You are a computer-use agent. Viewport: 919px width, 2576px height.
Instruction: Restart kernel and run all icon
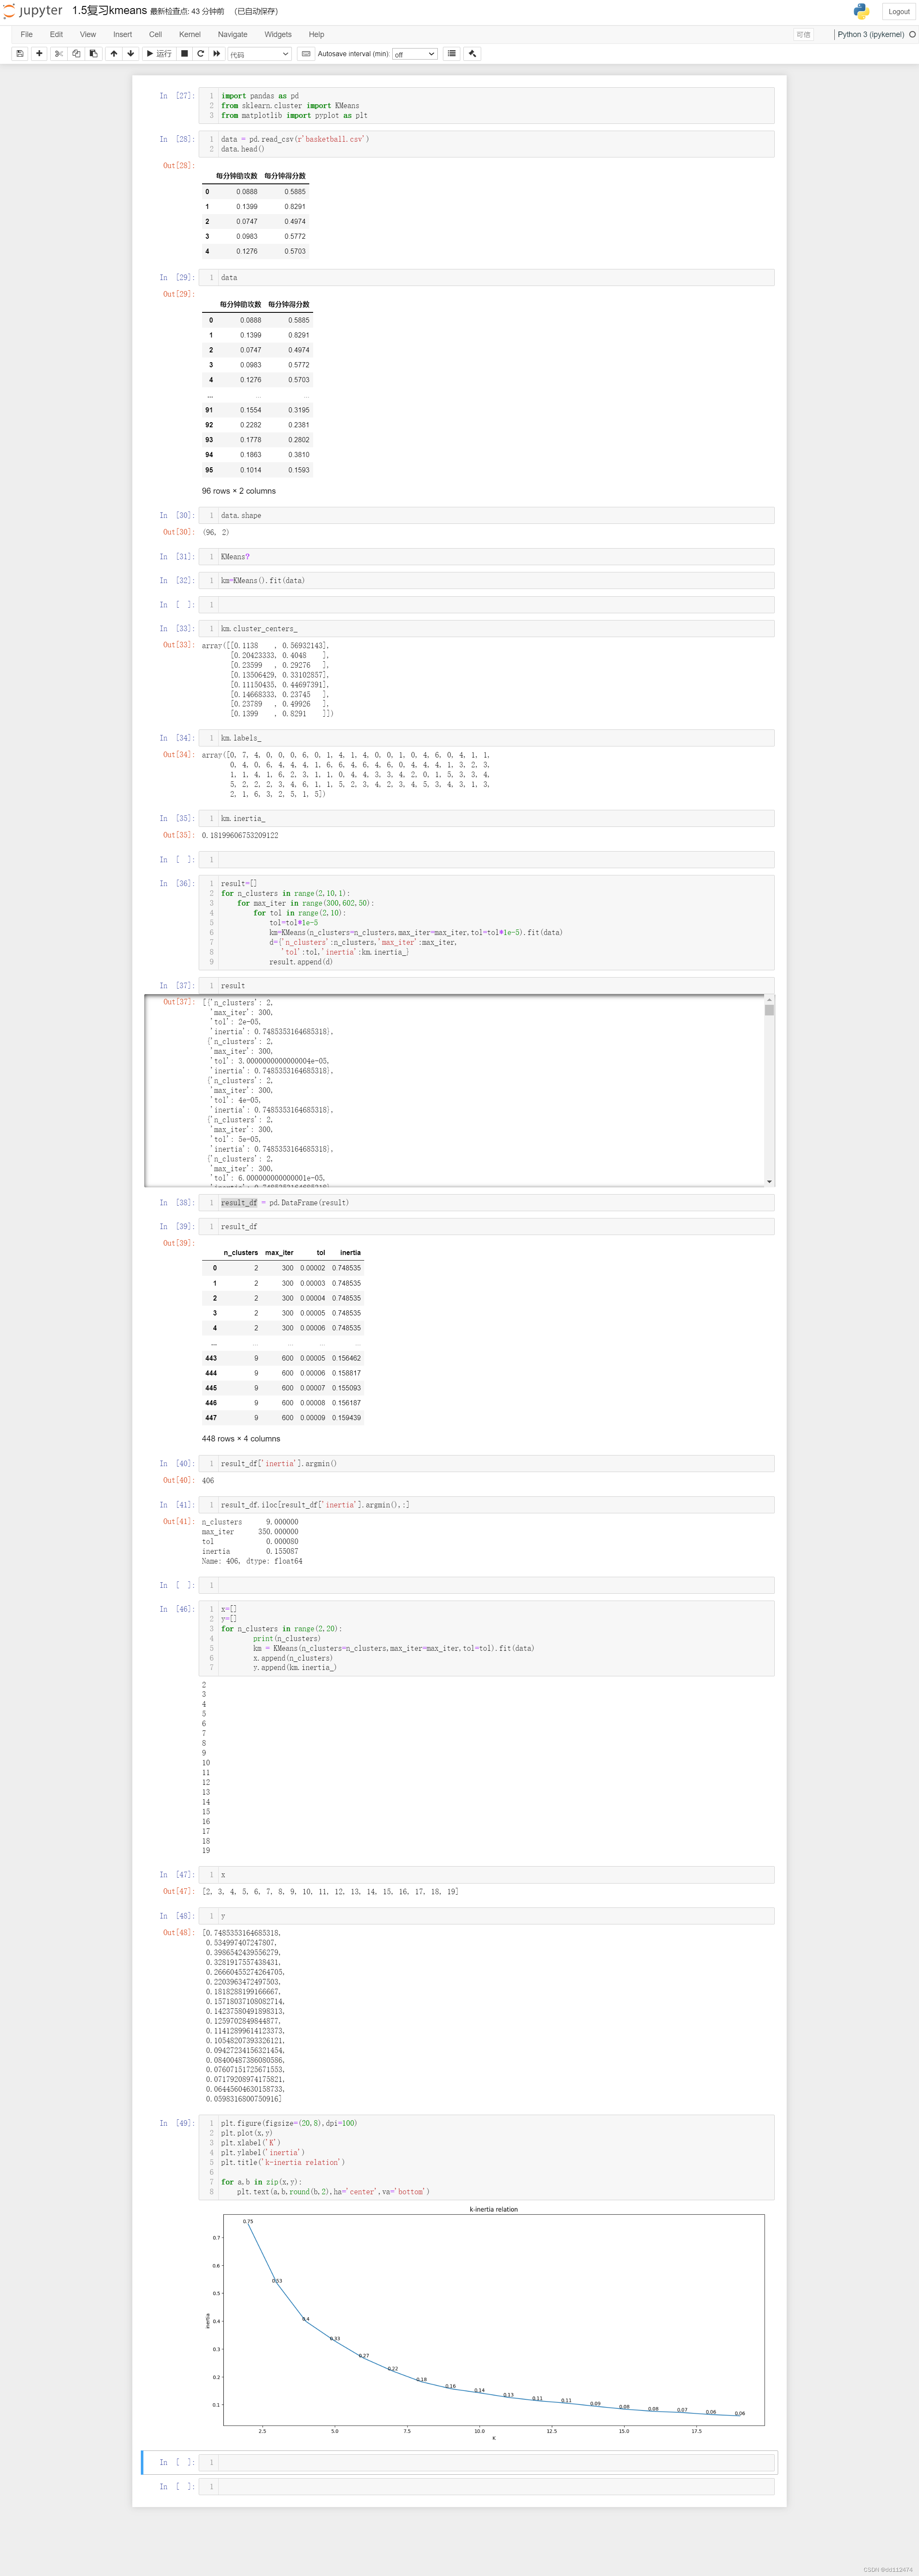pyautogui.click(x=216, y=54)
